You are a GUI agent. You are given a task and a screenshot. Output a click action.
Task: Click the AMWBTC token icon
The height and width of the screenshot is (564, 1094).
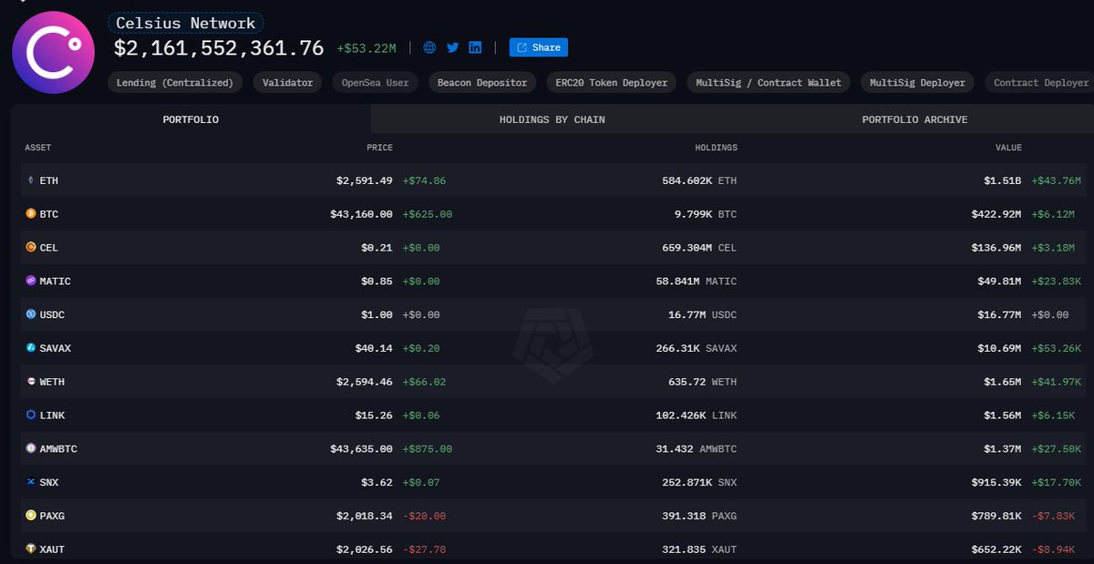pyautogui.click(x=30, y=448)
